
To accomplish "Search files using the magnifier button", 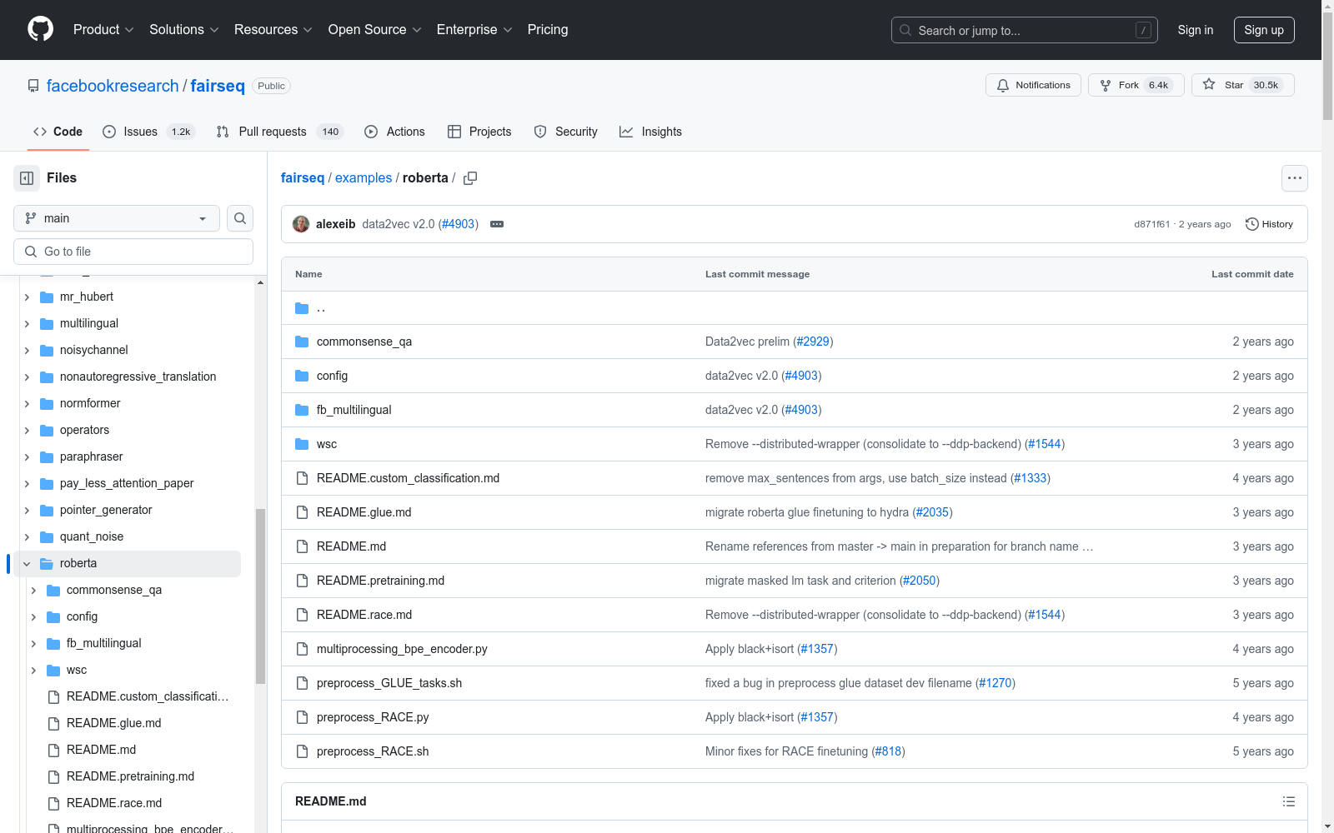I will pyautogui.click(x=240, y=218).
